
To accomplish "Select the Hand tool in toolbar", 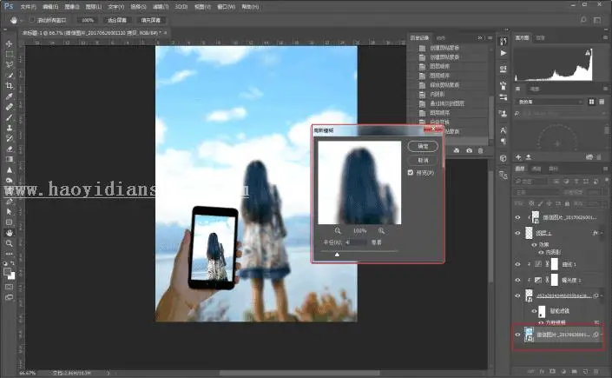I will click(9, 233).
